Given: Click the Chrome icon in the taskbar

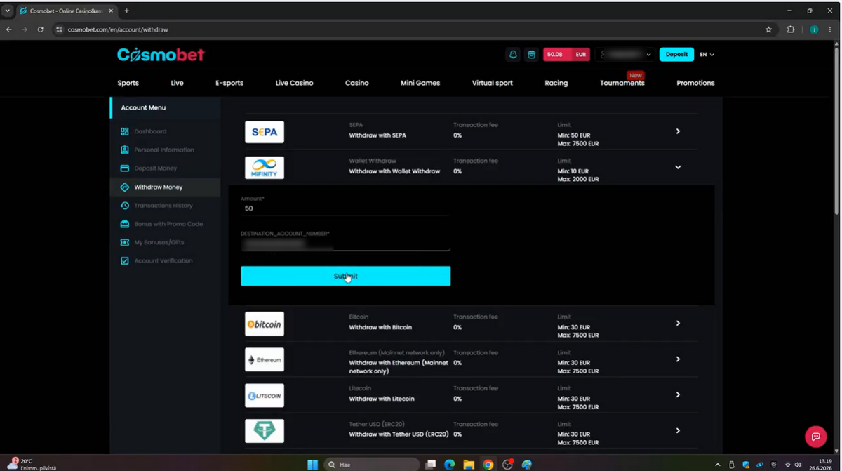Looking at the screenshot, I should (x=488, y=464).
